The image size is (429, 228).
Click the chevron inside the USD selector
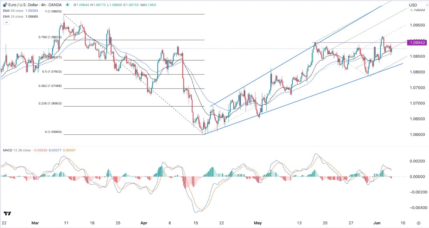[426, 5]
